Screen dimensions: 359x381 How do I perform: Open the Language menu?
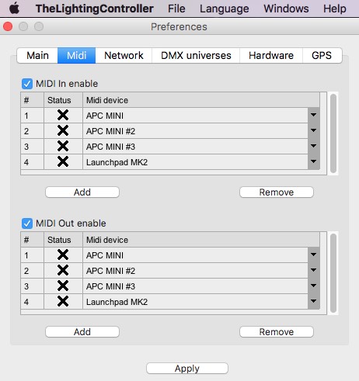coord(224,9)
